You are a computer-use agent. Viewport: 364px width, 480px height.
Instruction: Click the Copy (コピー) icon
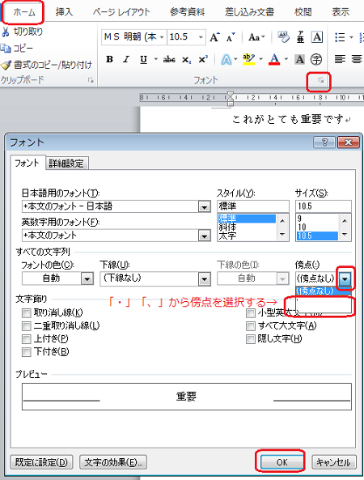pyautogui.click(x=5, y=48)
